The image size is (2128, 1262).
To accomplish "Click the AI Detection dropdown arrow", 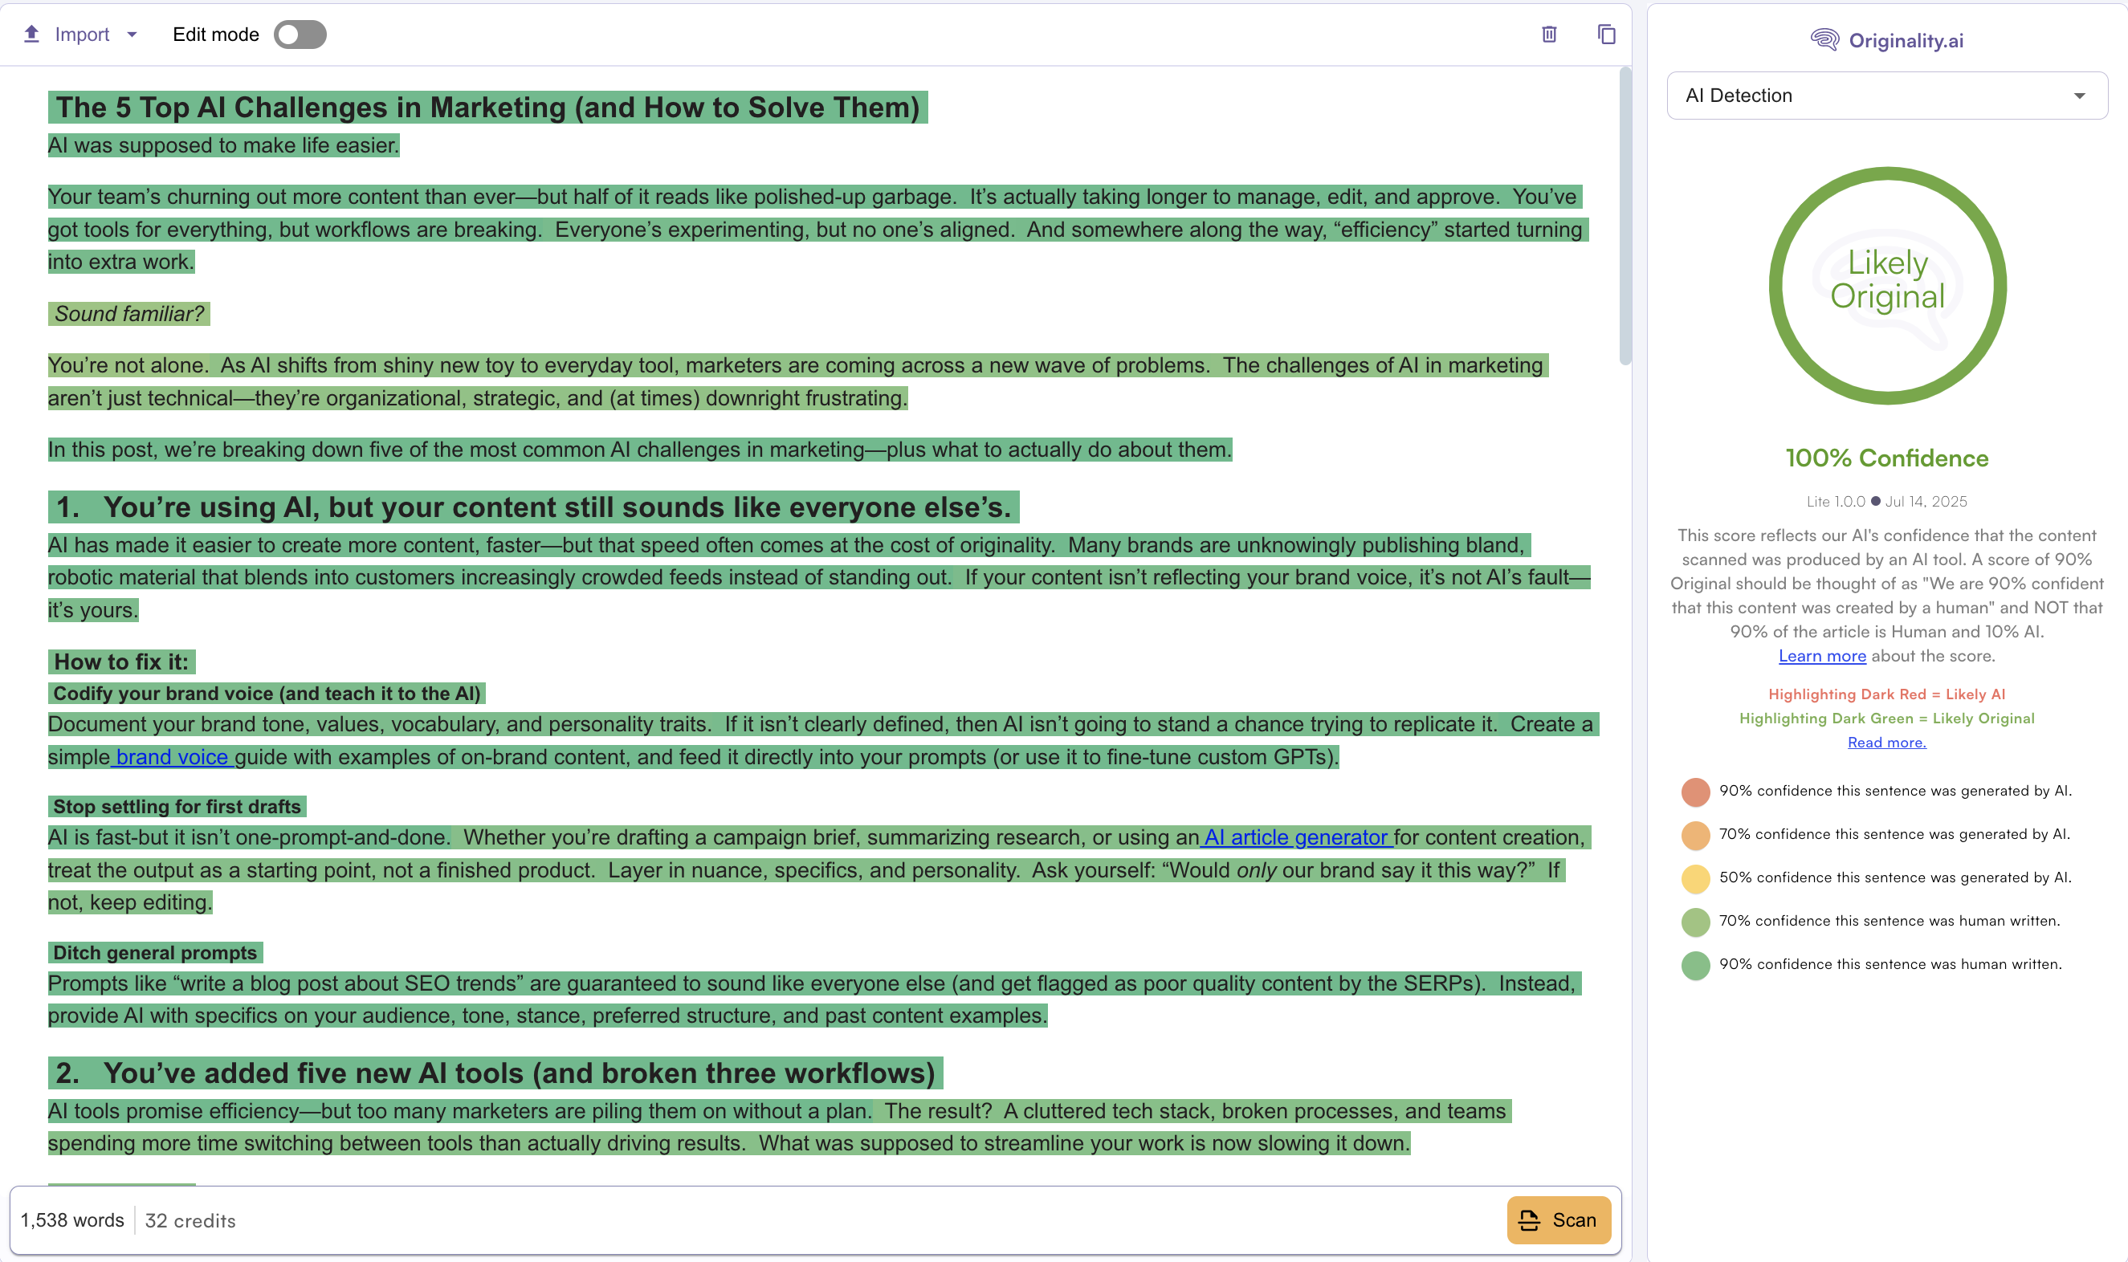I will pos(2079,96).
